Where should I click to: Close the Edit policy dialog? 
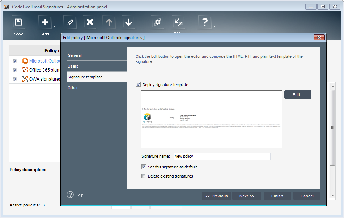click(319, 38)
